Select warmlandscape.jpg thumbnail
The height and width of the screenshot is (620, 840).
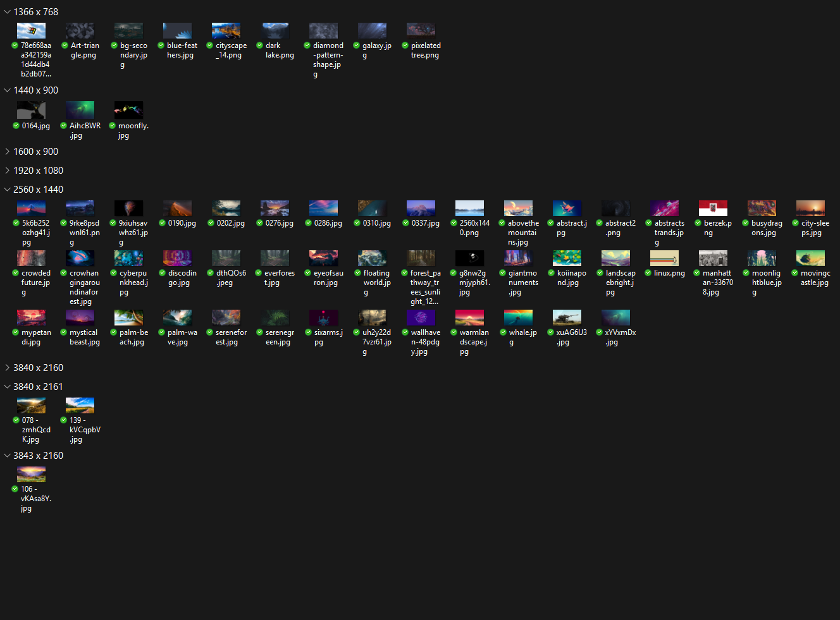click(x=469, y=317)
